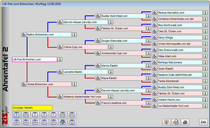The width and height of the screenshot is (210, 128).
Task: Activate the N names display button
Action: (16, 115)
